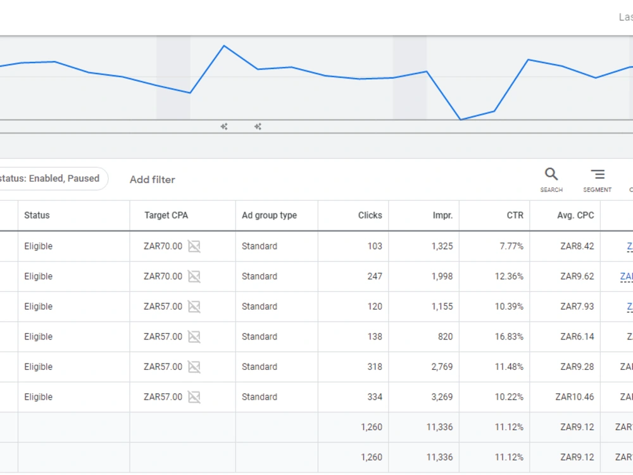Click Add filter
The height and width of the screenshot is (475, 633).
152,179
